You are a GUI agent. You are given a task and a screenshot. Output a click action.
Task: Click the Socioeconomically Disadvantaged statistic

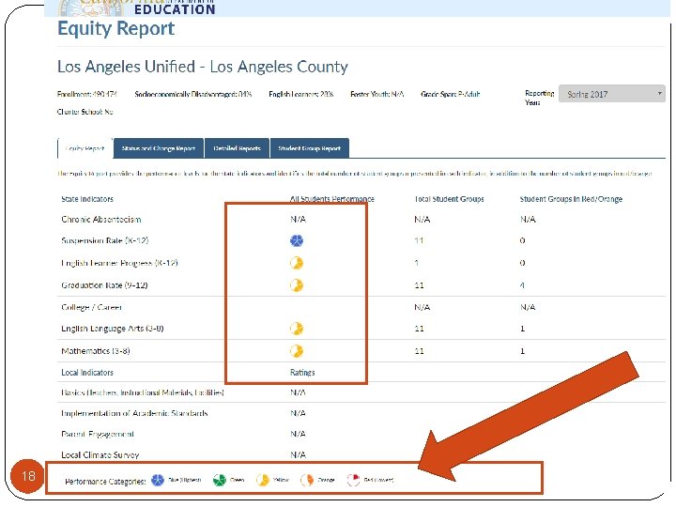193,94
